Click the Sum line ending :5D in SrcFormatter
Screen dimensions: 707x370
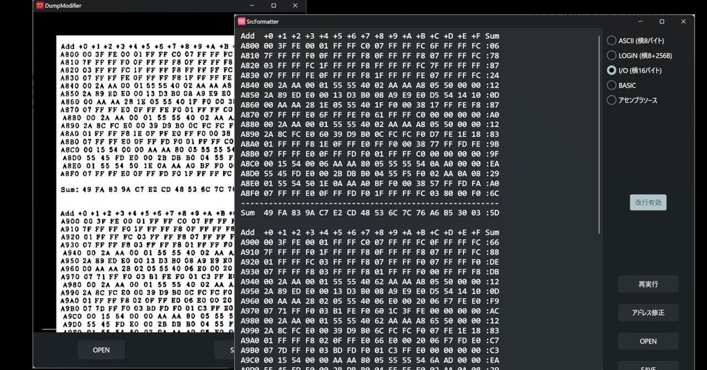coord(370,213)
